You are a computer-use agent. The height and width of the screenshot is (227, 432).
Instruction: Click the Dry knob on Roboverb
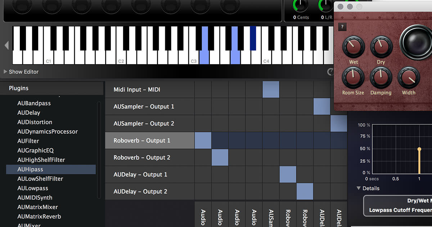click(381, 47)
